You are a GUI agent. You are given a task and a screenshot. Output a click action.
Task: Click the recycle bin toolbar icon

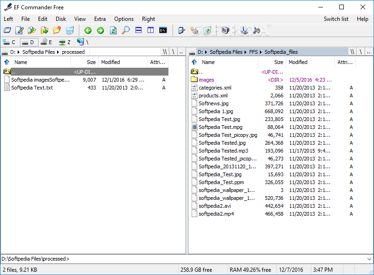click(207, 31)
